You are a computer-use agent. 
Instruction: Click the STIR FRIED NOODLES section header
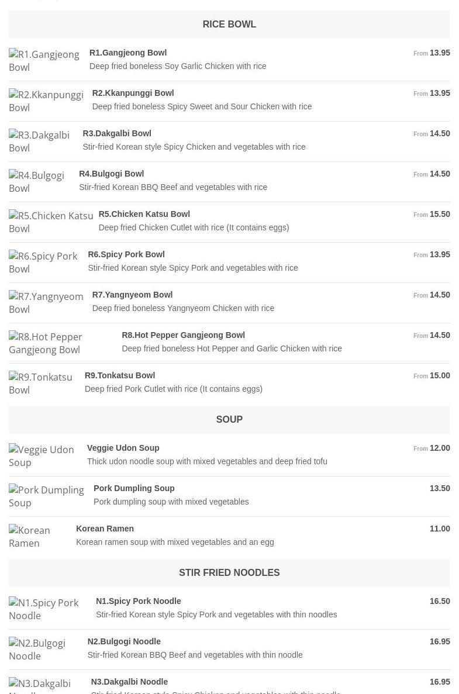click(x=229, y=573)
